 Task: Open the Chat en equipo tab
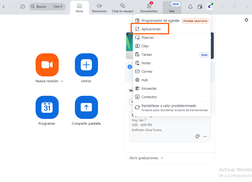coord(123,8)
